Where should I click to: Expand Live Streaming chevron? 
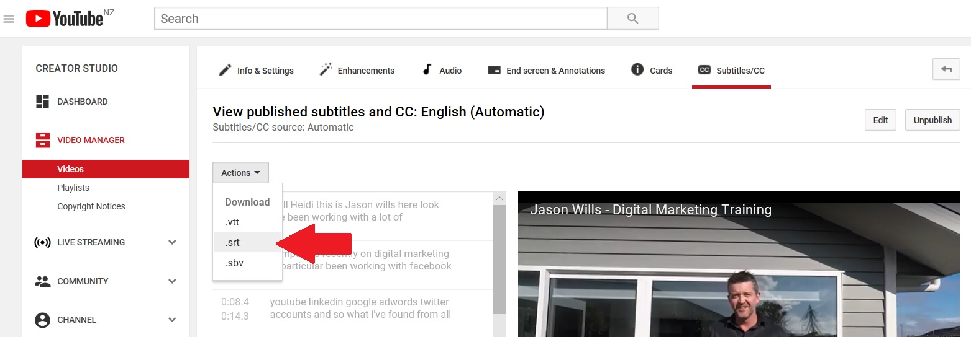click(x=172, y=242)
